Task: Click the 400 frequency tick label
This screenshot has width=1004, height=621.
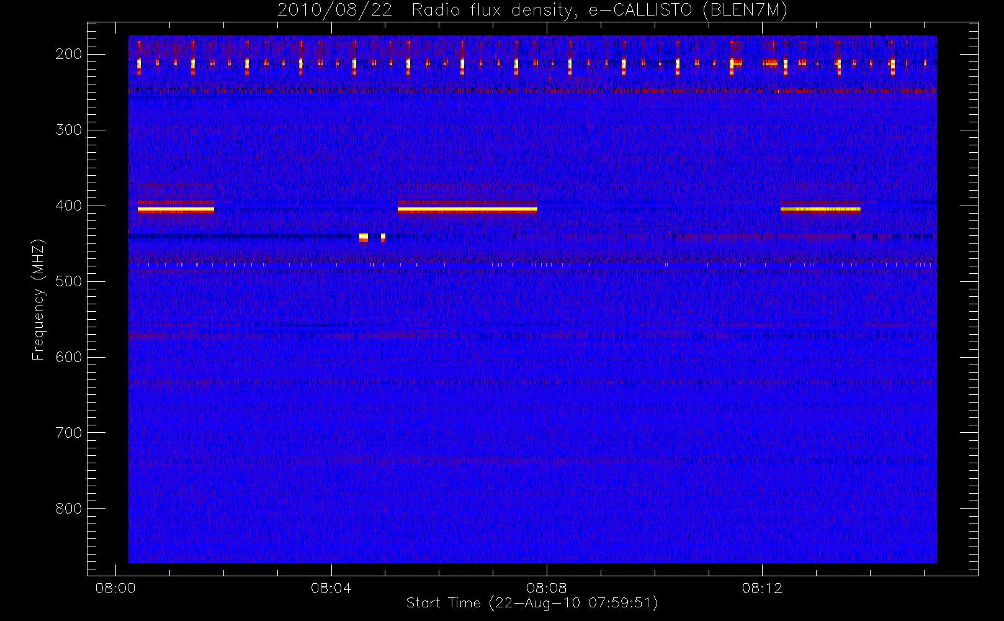Action: [69, 206]
